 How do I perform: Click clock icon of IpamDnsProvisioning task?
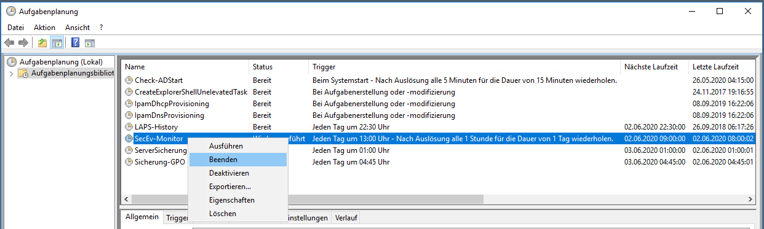click(x=129, y=115)
